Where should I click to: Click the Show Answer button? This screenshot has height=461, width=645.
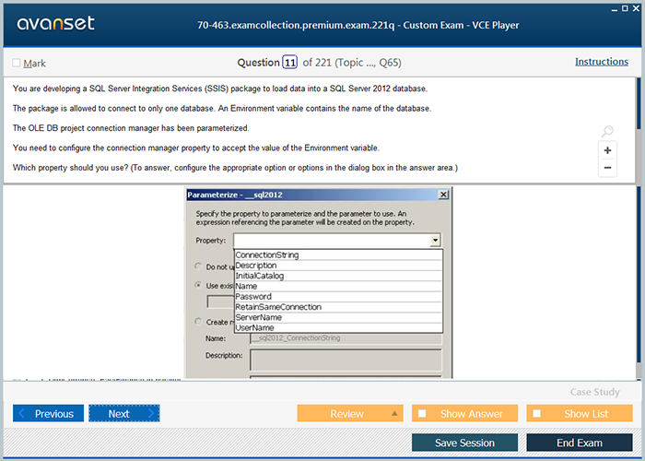tap(464, 413)
